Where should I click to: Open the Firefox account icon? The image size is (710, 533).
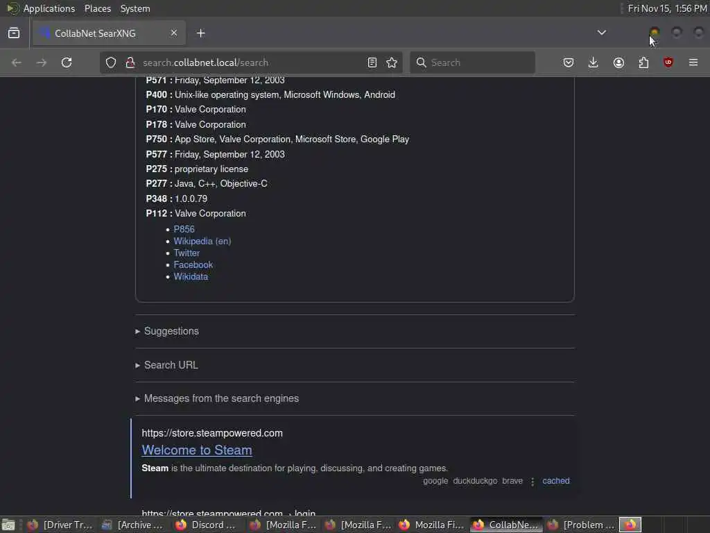(x=618, y=62)
